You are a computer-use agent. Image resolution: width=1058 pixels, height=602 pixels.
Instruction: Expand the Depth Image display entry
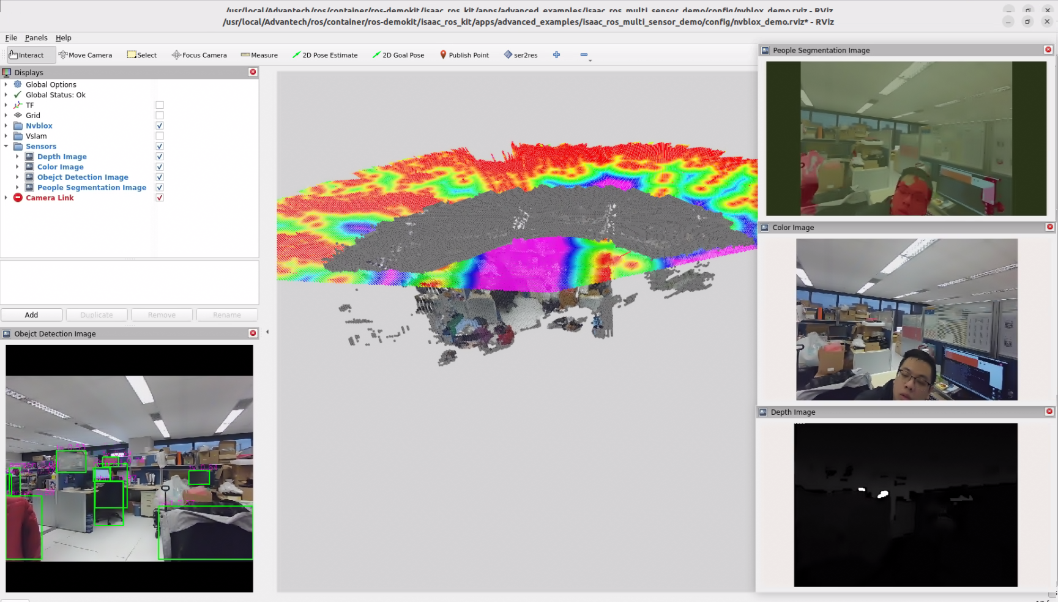tap(17, 157)
